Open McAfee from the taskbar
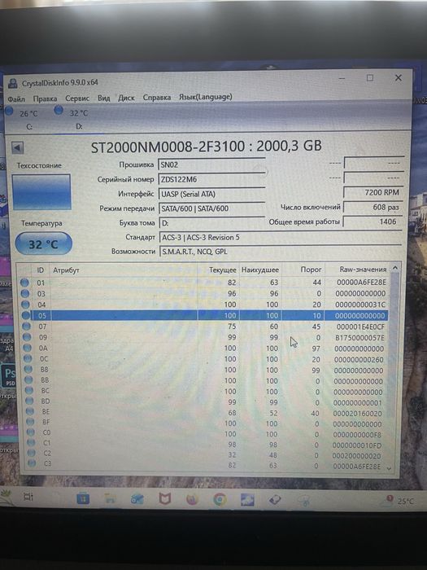This screenshot has height=570, width=427. click(x=165, y=499)
